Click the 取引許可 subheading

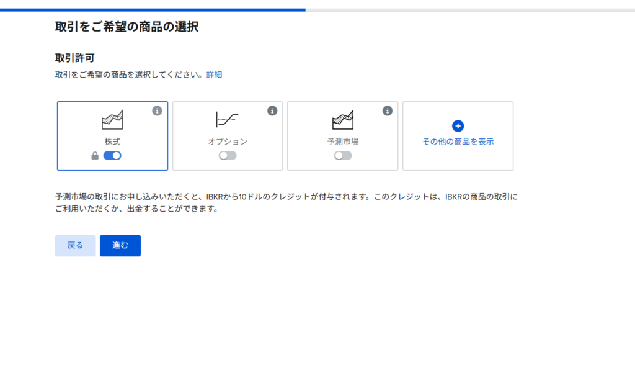[75, 58]
